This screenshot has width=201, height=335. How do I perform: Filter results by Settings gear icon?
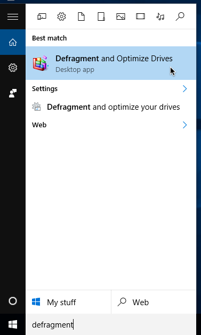click(61, 17)
